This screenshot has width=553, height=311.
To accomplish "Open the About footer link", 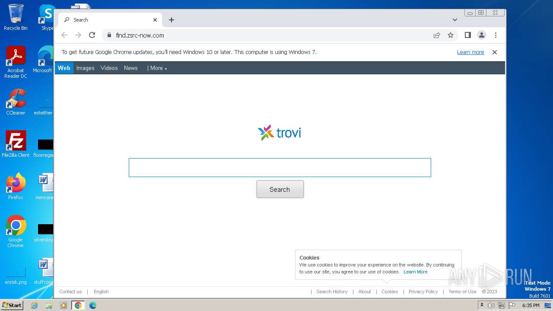I will (365, 292).
